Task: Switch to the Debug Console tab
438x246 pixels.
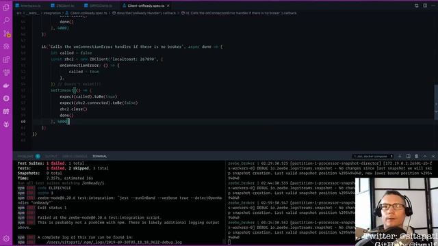Action: (x=75, y=156)
